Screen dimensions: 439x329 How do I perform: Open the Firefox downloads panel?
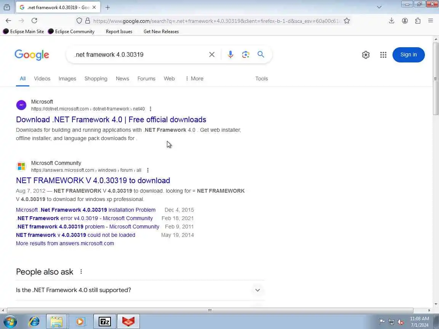(x=391, y=21)
